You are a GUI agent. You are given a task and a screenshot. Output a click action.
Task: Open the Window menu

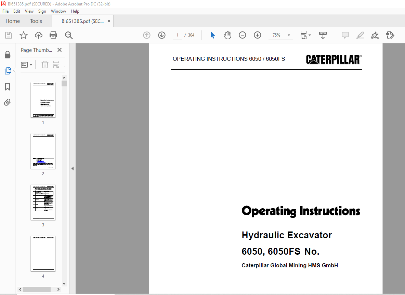58,11
